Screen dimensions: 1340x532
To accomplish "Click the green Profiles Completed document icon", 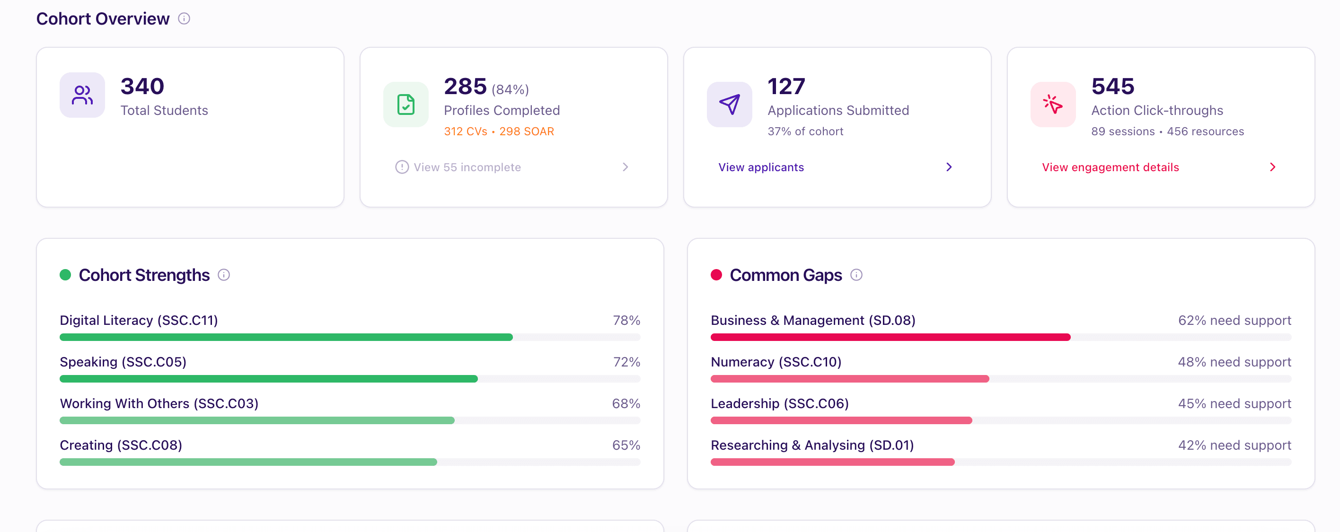I will [x=406, y=105].
